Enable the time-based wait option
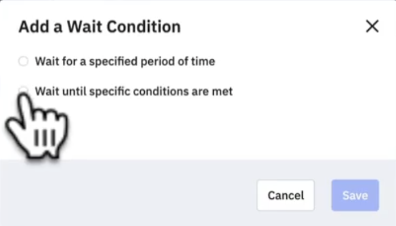This screenshot has height=226, width=396. pos(23,61)
